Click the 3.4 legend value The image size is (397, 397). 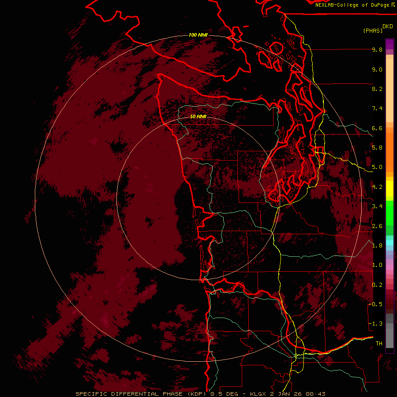click(x=377, y=206)
